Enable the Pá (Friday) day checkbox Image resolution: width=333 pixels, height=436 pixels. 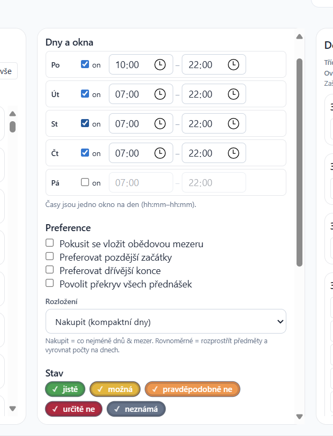point(85,182)
